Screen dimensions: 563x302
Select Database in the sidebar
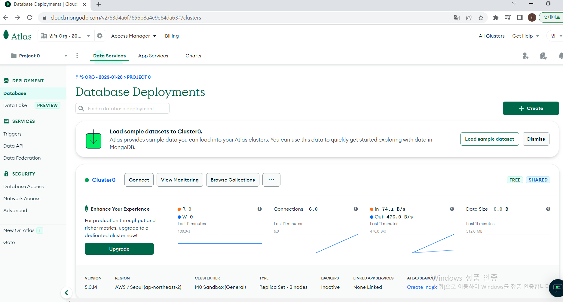pos(33,93)
